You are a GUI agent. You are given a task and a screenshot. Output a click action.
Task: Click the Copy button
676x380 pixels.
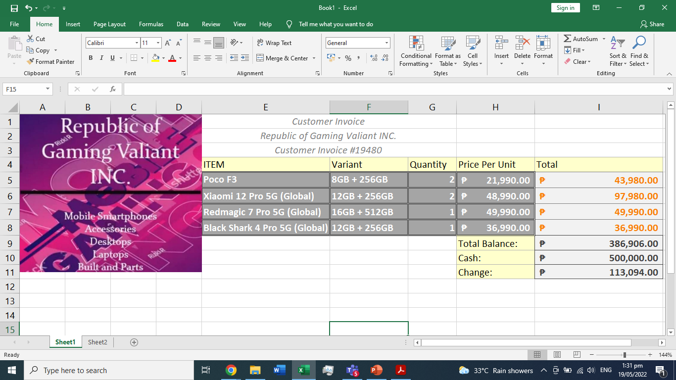click(x=39, y=50)
